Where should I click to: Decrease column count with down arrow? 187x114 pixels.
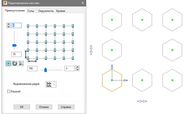tap(77, 70)
